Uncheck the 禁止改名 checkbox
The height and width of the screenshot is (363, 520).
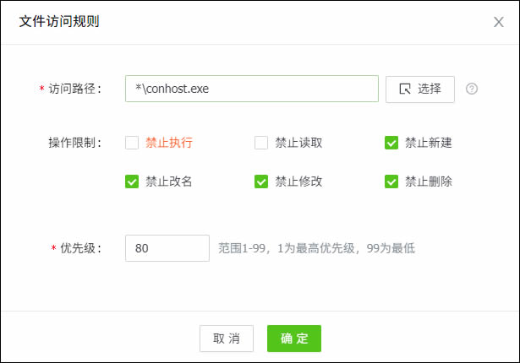(x=132, y=181)
